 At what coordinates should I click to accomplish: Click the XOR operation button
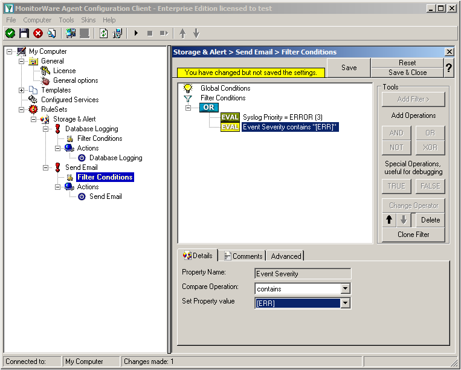tap(430, 148)
